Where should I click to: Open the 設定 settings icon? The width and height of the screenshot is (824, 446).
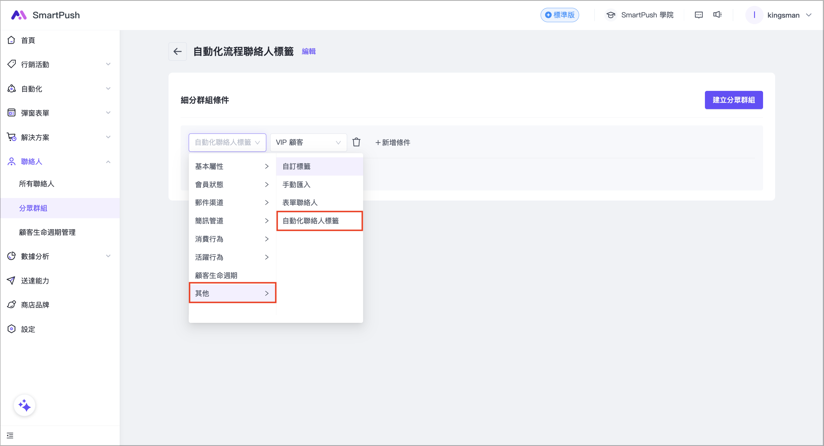coord(12,329)
